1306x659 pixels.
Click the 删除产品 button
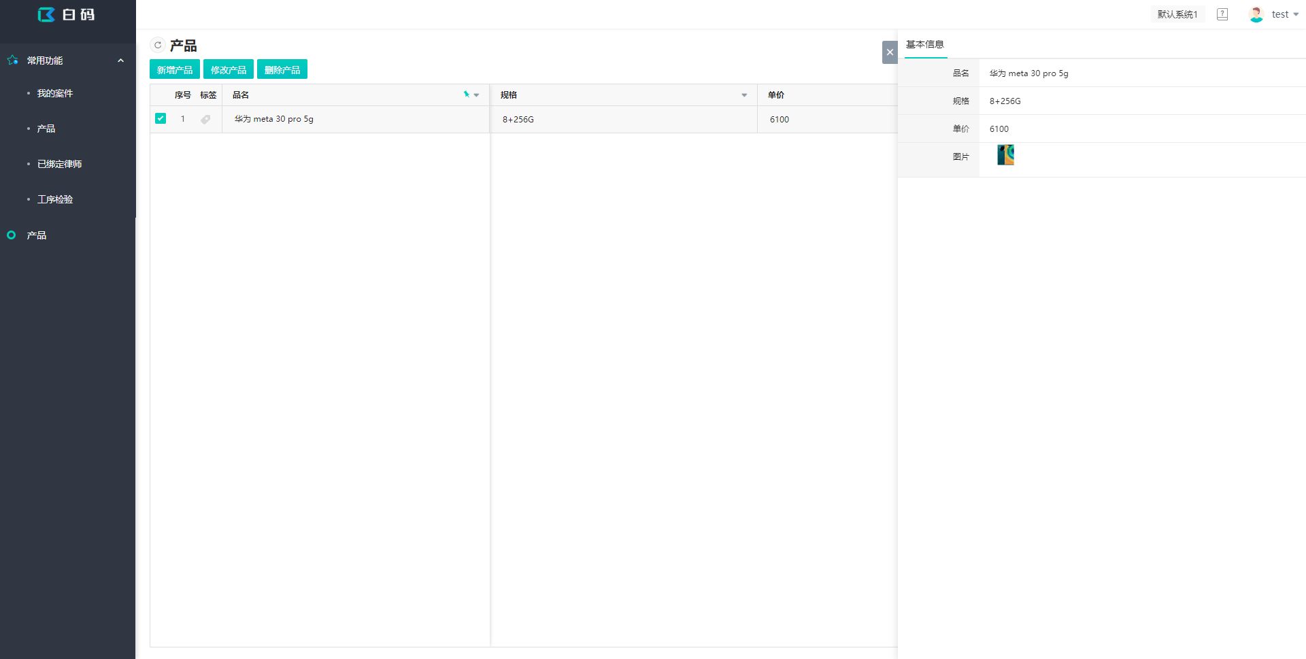click(282, 69)
